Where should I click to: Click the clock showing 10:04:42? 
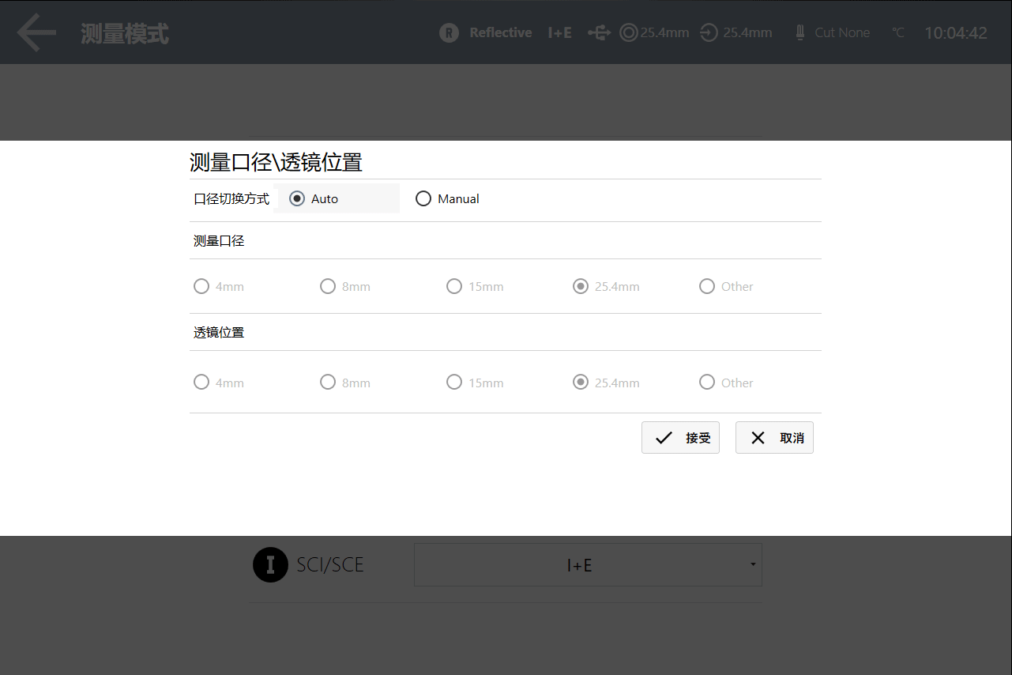(956, 32)
